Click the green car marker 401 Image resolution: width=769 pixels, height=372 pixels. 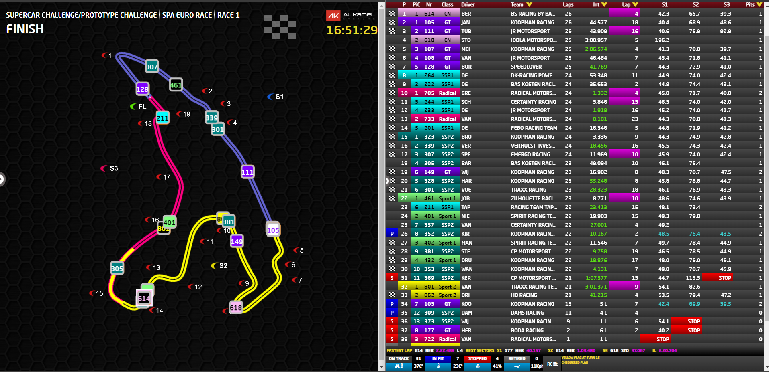169,222
